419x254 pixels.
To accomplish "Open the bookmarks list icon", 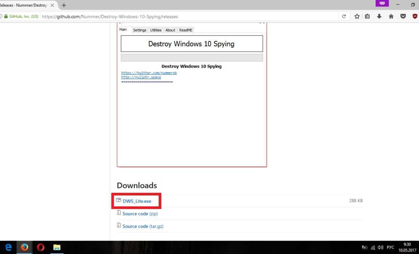I will pos(367,16).
